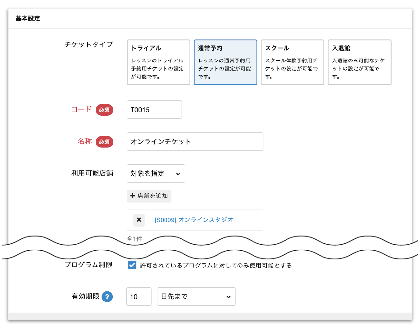Click the 有効期限 help question mark icon
This screenshot has width=418, height=327.
click(x=107, y=297)
